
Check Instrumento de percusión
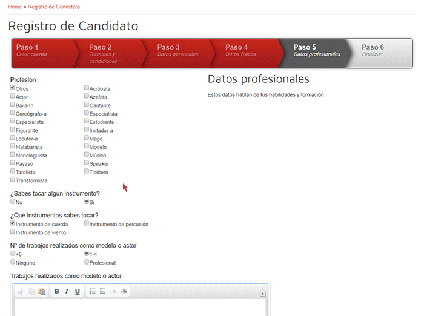click(86, 223)
